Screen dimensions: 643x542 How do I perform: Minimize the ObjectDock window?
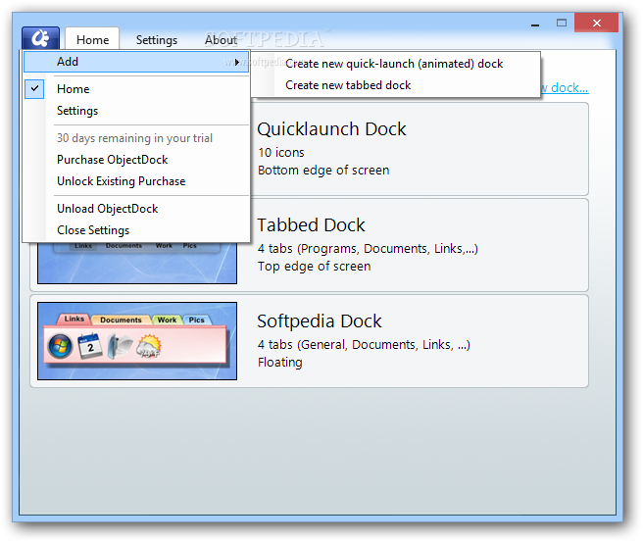pos(535,24)
